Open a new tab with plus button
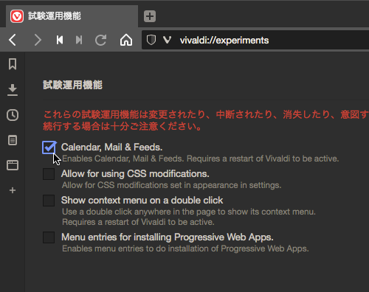Image resolution: width=369 pixels, height=292 pixels. (150, 16)
